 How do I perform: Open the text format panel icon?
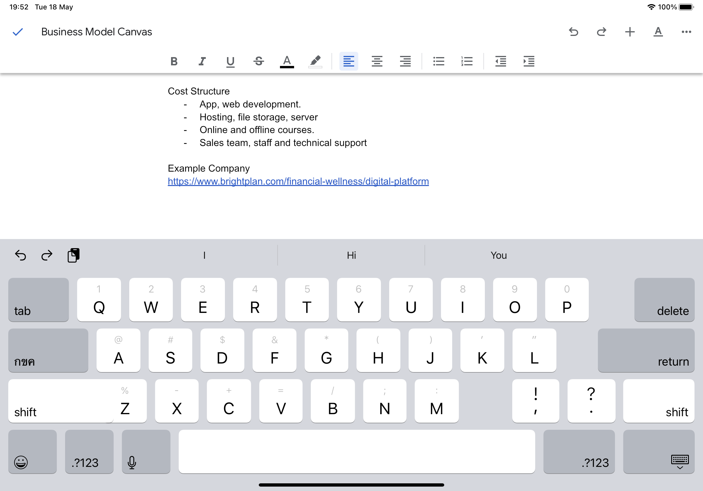[658, 32]
